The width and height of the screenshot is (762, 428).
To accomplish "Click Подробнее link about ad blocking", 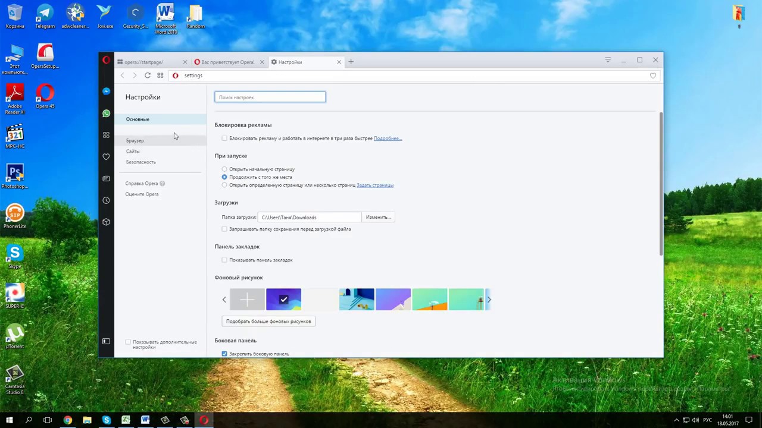I will [x=388, y=139].
